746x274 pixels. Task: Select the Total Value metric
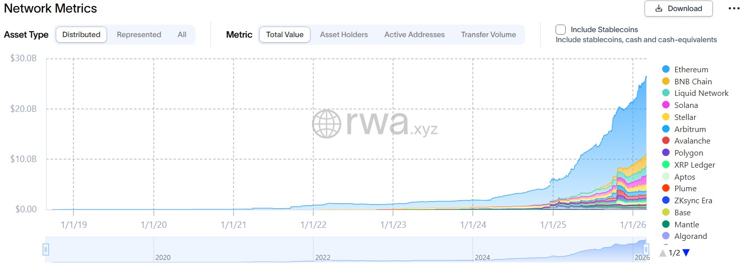pyautogui.click(x=285, y=35)
